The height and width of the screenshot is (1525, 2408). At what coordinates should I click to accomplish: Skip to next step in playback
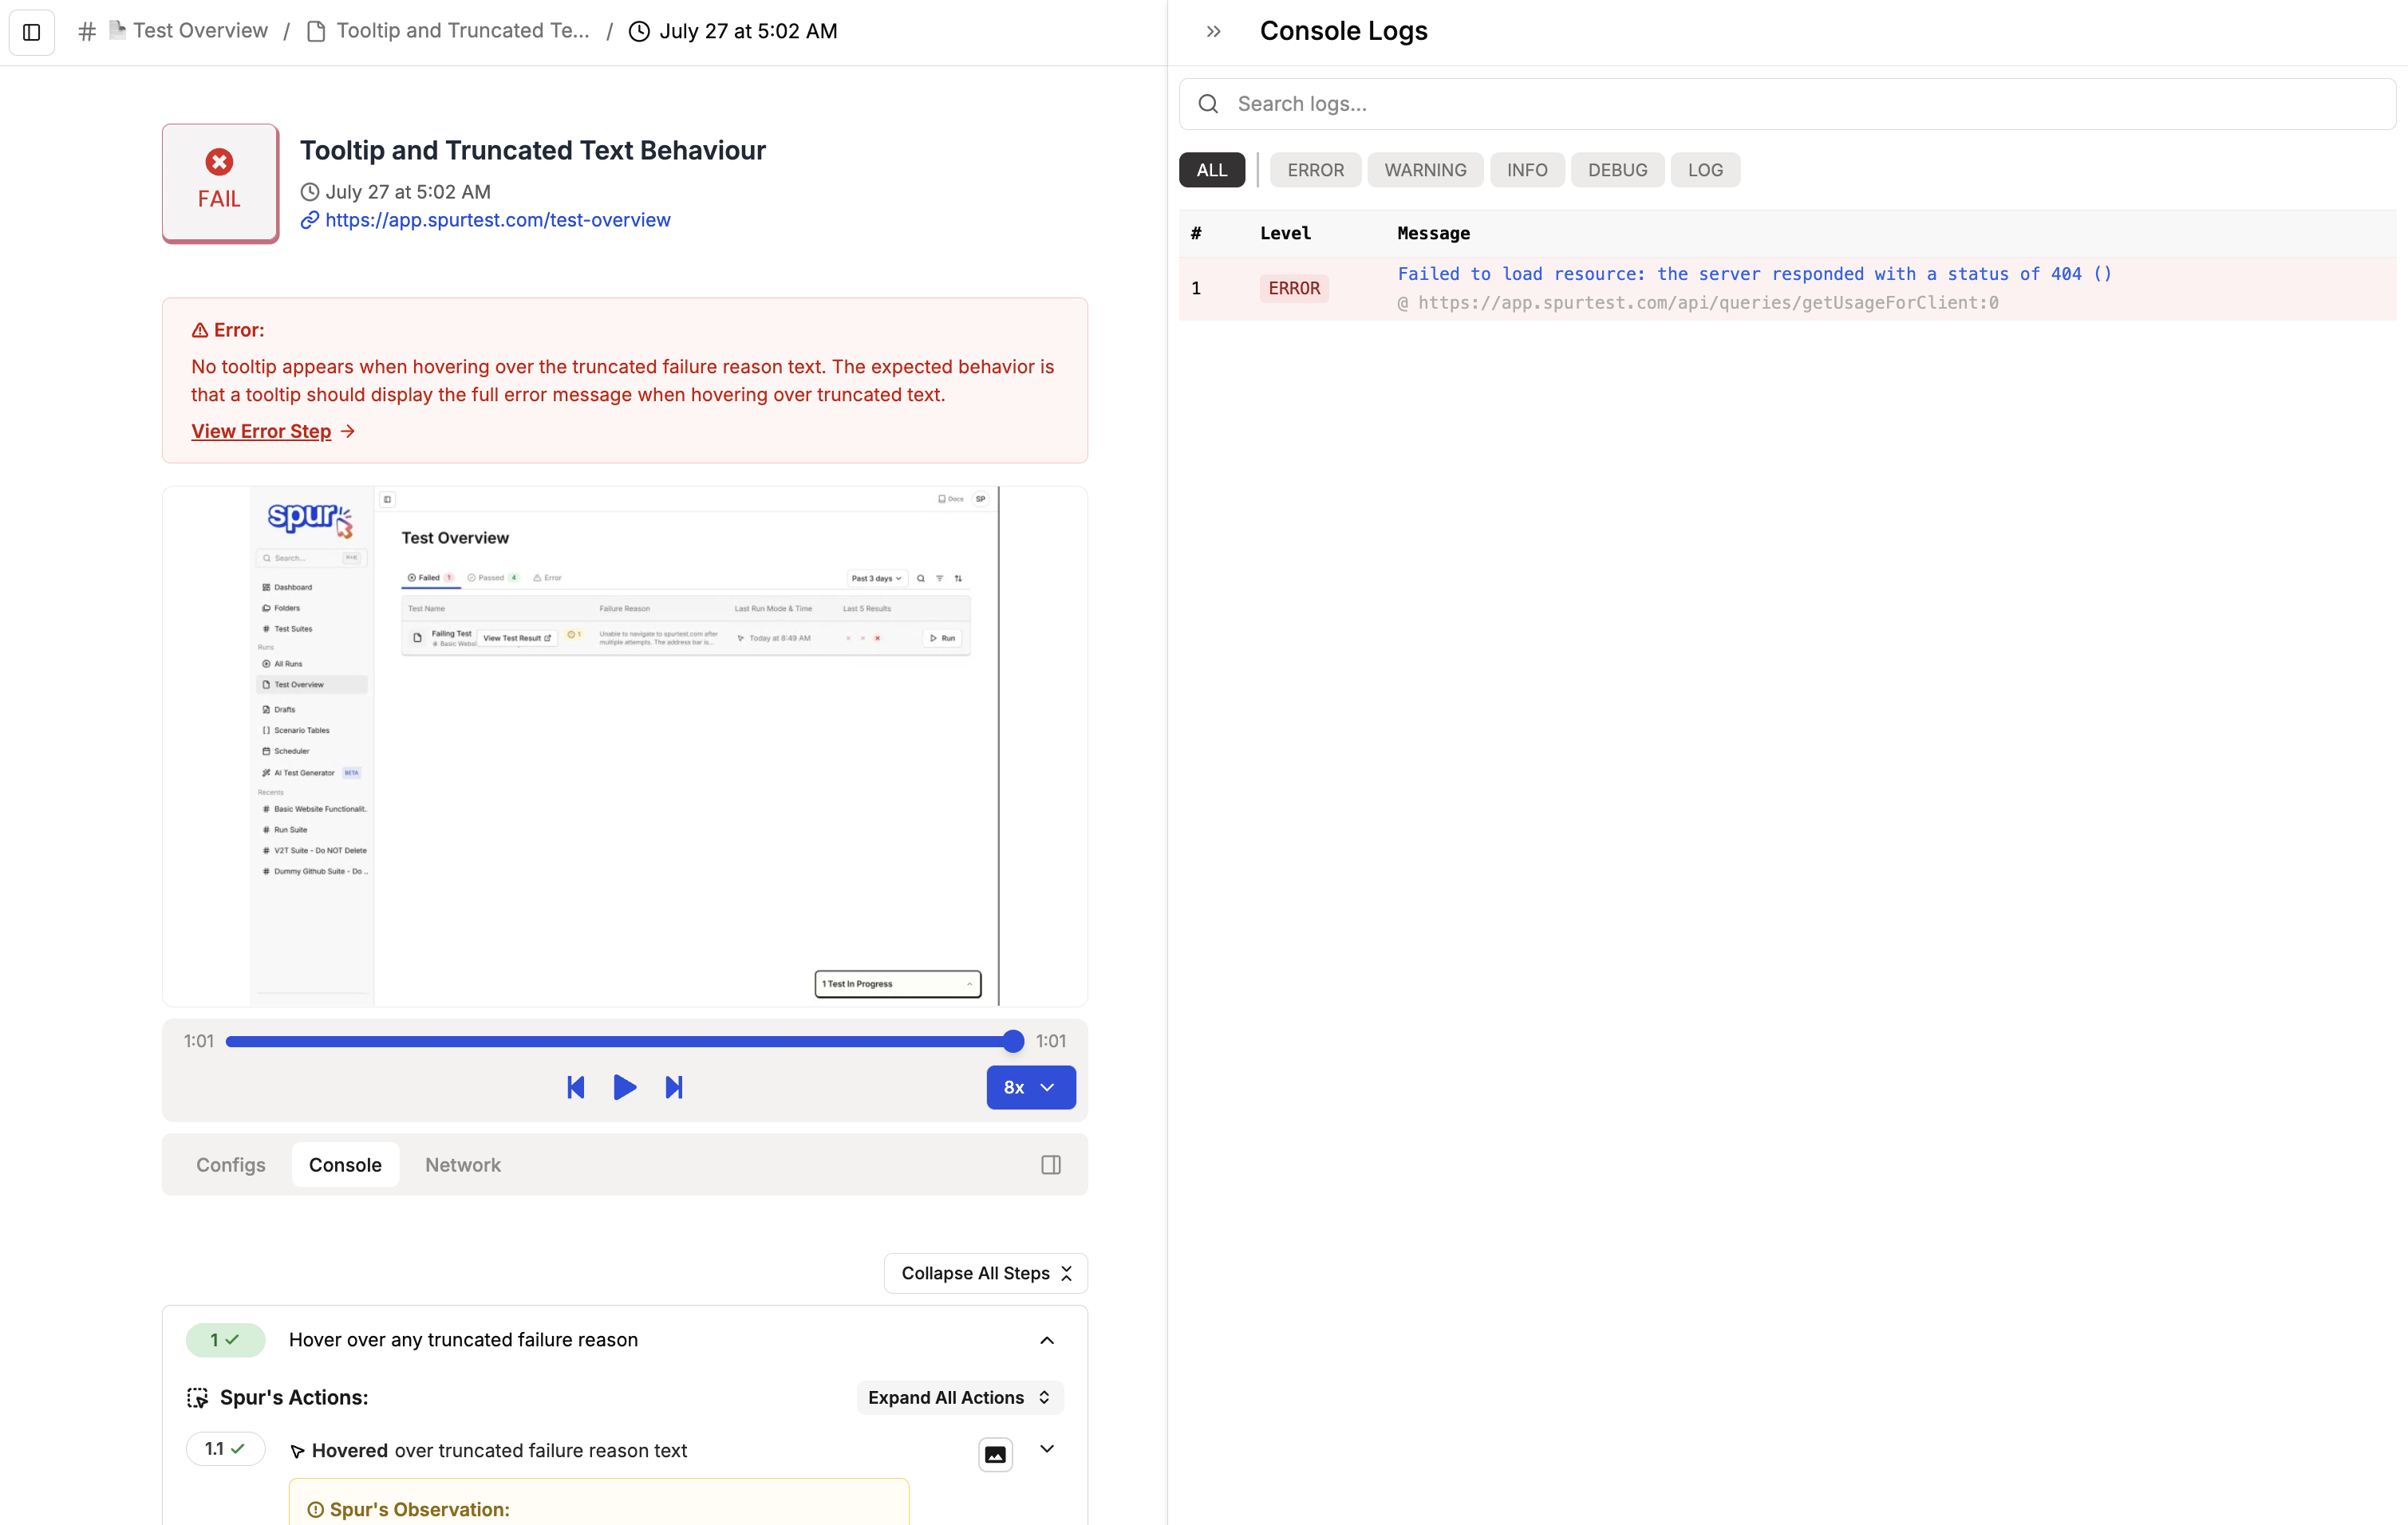click(674, 1087)
